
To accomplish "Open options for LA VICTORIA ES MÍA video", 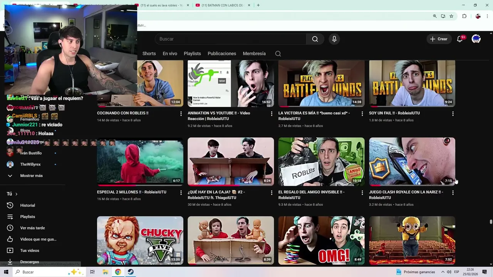I will click(x=362, y=113).
